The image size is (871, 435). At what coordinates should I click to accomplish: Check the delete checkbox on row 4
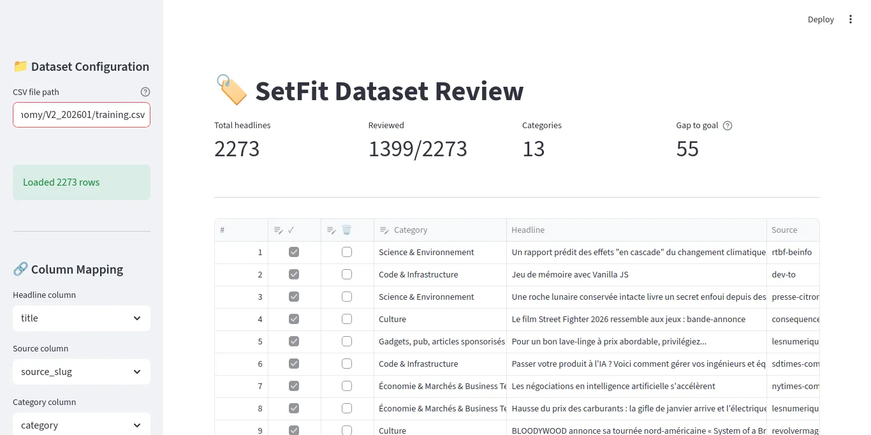[x=347, y=319]
